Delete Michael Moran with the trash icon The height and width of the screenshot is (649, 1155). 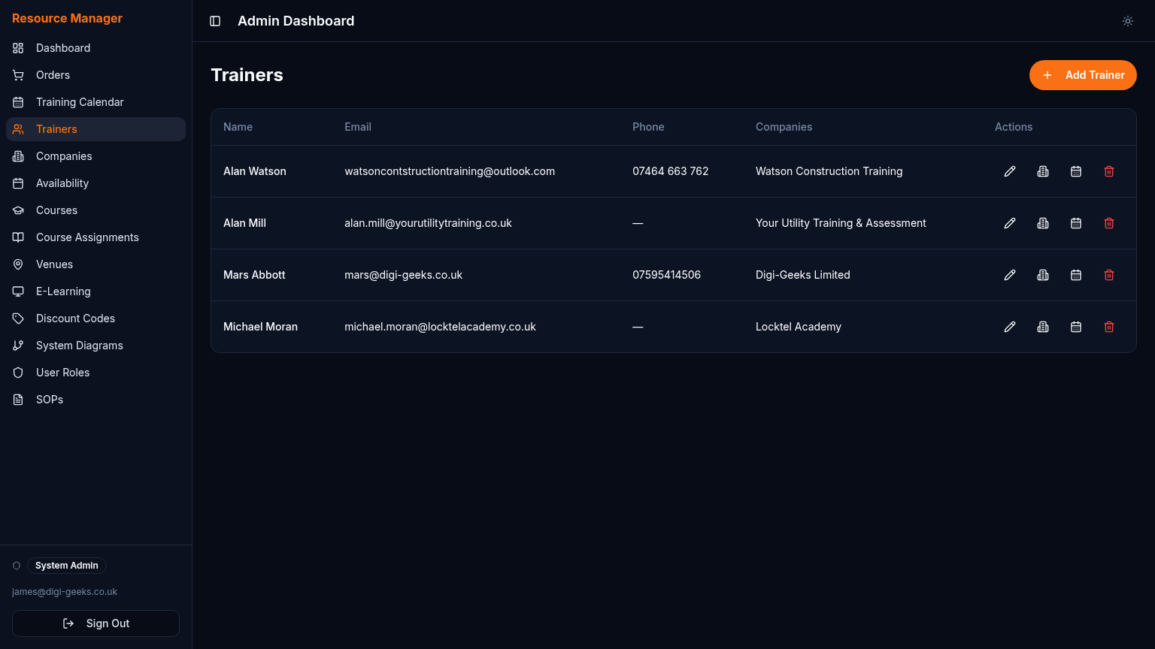coord(1109,327)
